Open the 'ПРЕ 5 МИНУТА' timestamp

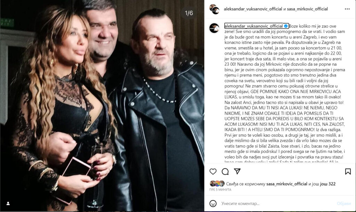pyautogui.click(x=220, y=189)
